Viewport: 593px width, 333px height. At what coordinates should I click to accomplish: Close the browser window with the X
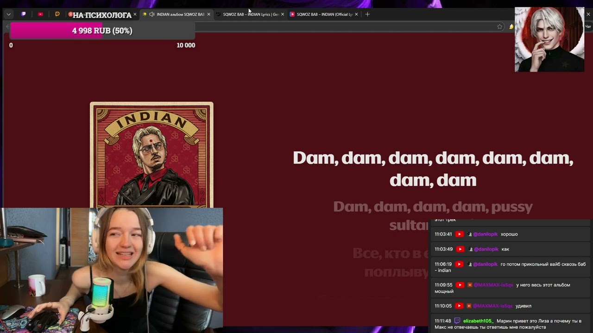pos(588,14)
